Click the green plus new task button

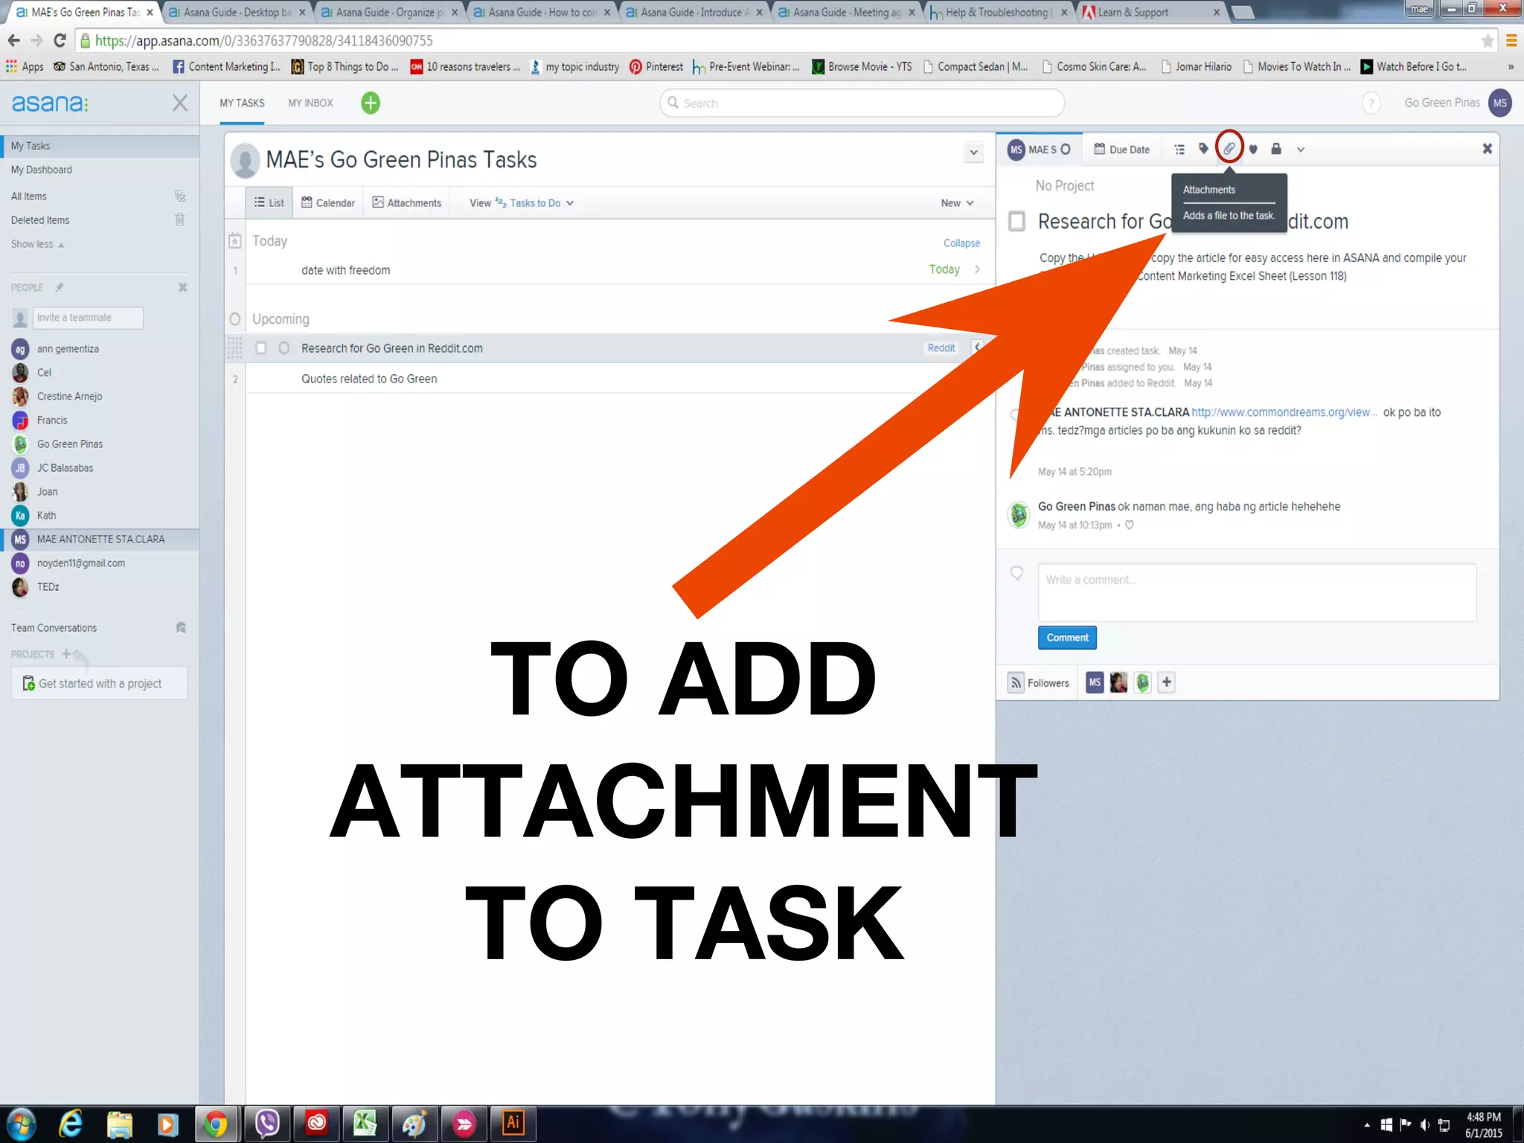tap(370, 103)
